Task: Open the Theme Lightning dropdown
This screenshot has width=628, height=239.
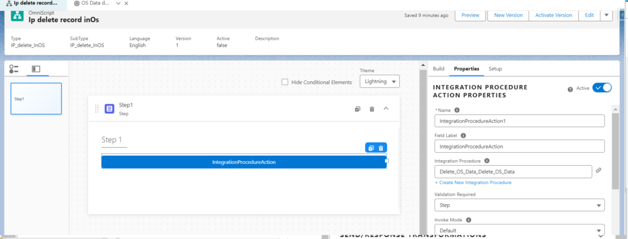Action: click(x=380, y=81)
